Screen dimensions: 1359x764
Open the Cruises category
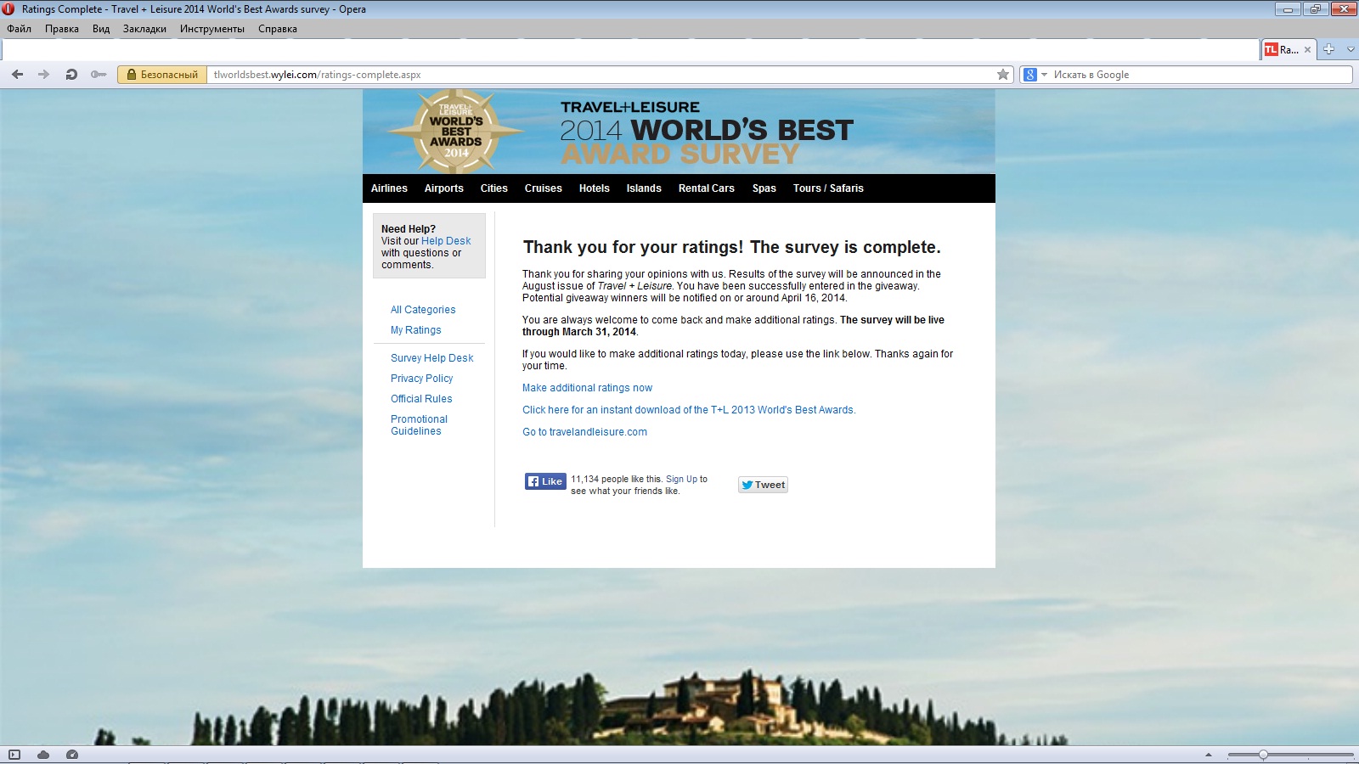click(544, 188)
